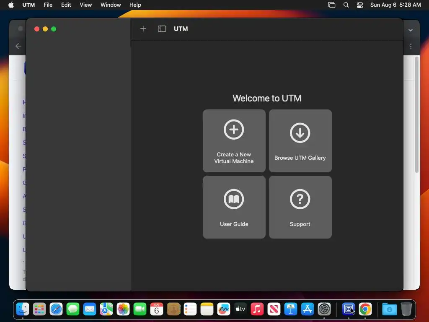
Task: Open Notes from the Dock
Action: pyautogui.click(x=207, y=309)
